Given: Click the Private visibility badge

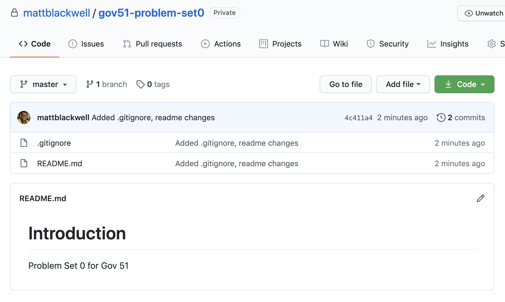Looking at the screenshot, I should [224, 13].
